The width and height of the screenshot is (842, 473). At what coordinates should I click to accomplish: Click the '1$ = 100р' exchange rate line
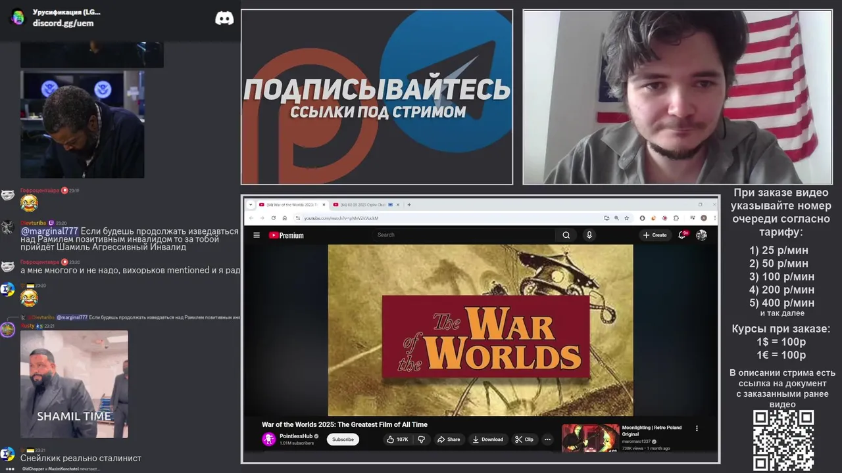[781, 342]
